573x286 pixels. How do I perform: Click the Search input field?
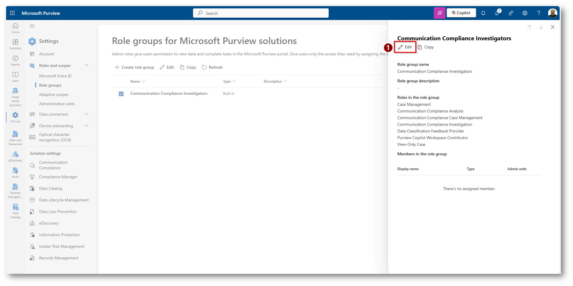click(x=261, y=13)
